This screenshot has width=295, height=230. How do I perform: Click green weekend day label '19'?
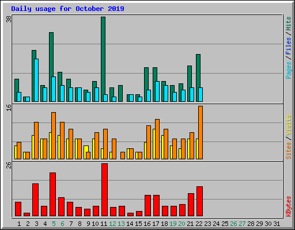point(173,224)
